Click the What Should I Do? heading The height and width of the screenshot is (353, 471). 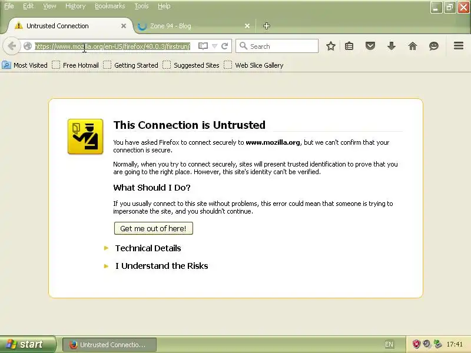tap(152, 188)
